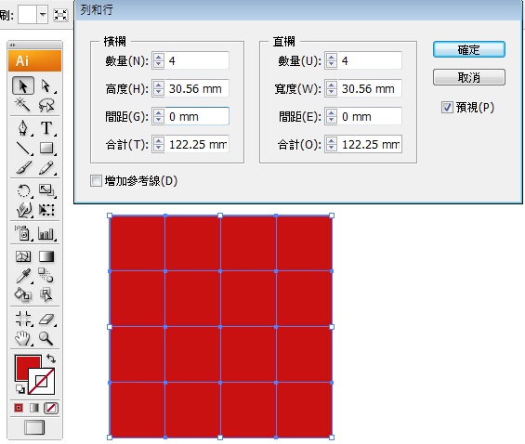The width and height of the screenshot is (525, 444).
Task: Choose the Column Graph tool
Action: pos(46,233)
